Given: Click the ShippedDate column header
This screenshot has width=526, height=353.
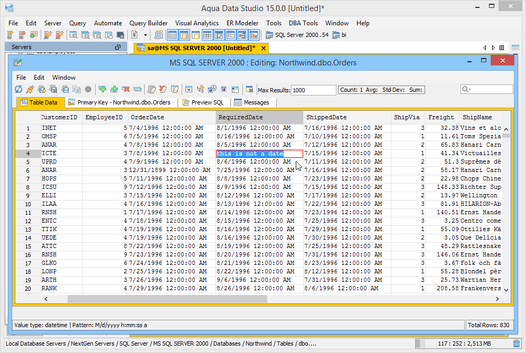Looking at the screenshot, I should (x=347, y=117).
